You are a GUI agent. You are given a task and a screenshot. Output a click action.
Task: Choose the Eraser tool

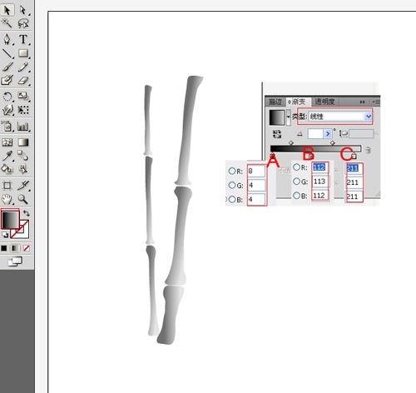click(23, 81)
